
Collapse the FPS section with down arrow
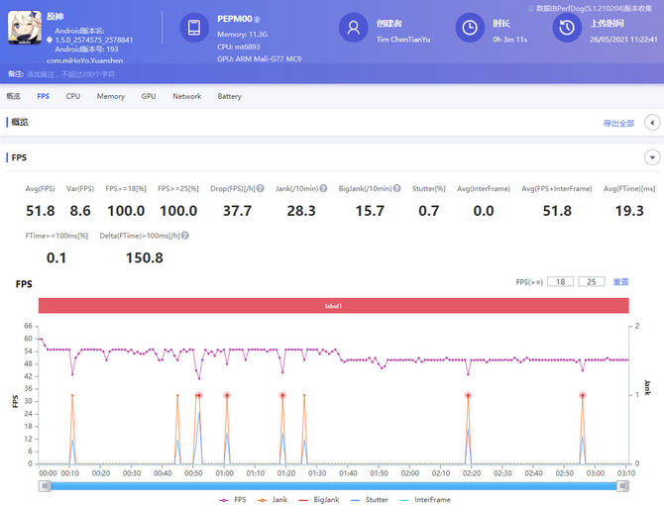[x=652, y=157]
